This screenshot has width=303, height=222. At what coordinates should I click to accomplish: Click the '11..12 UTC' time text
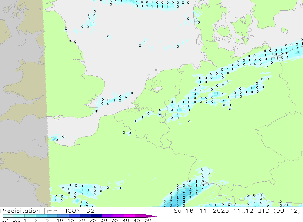point(251,210)
